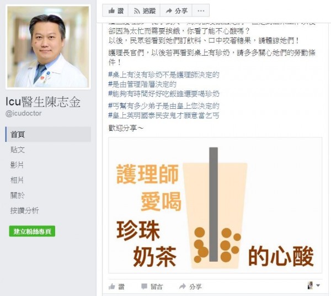Open the 關於 about section
Viewport: 331px width, 296px height.
[18, 195]
